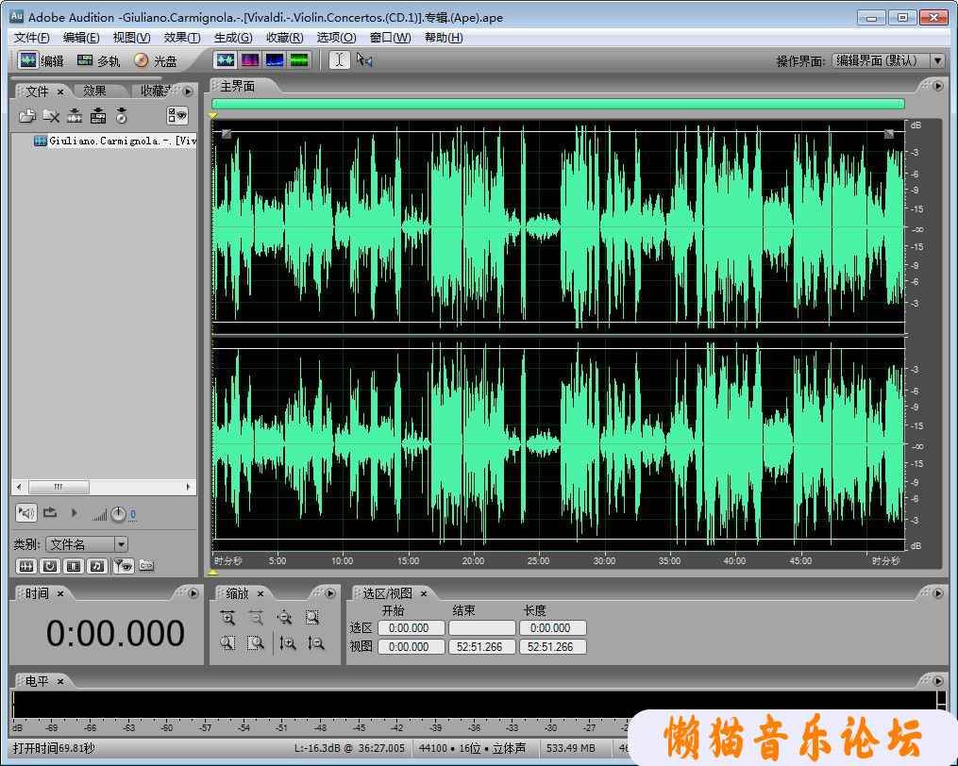Open the 编辑(E) menu

click(x=81, y=38)
